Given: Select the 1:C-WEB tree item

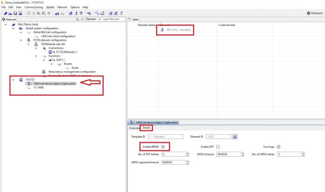Looking at the screenshot, I should coord(38,87).
